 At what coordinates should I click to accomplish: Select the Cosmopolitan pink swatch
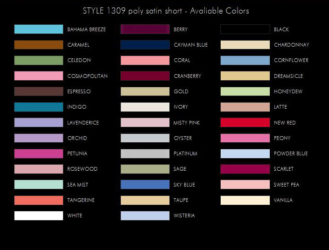(39, 76)
